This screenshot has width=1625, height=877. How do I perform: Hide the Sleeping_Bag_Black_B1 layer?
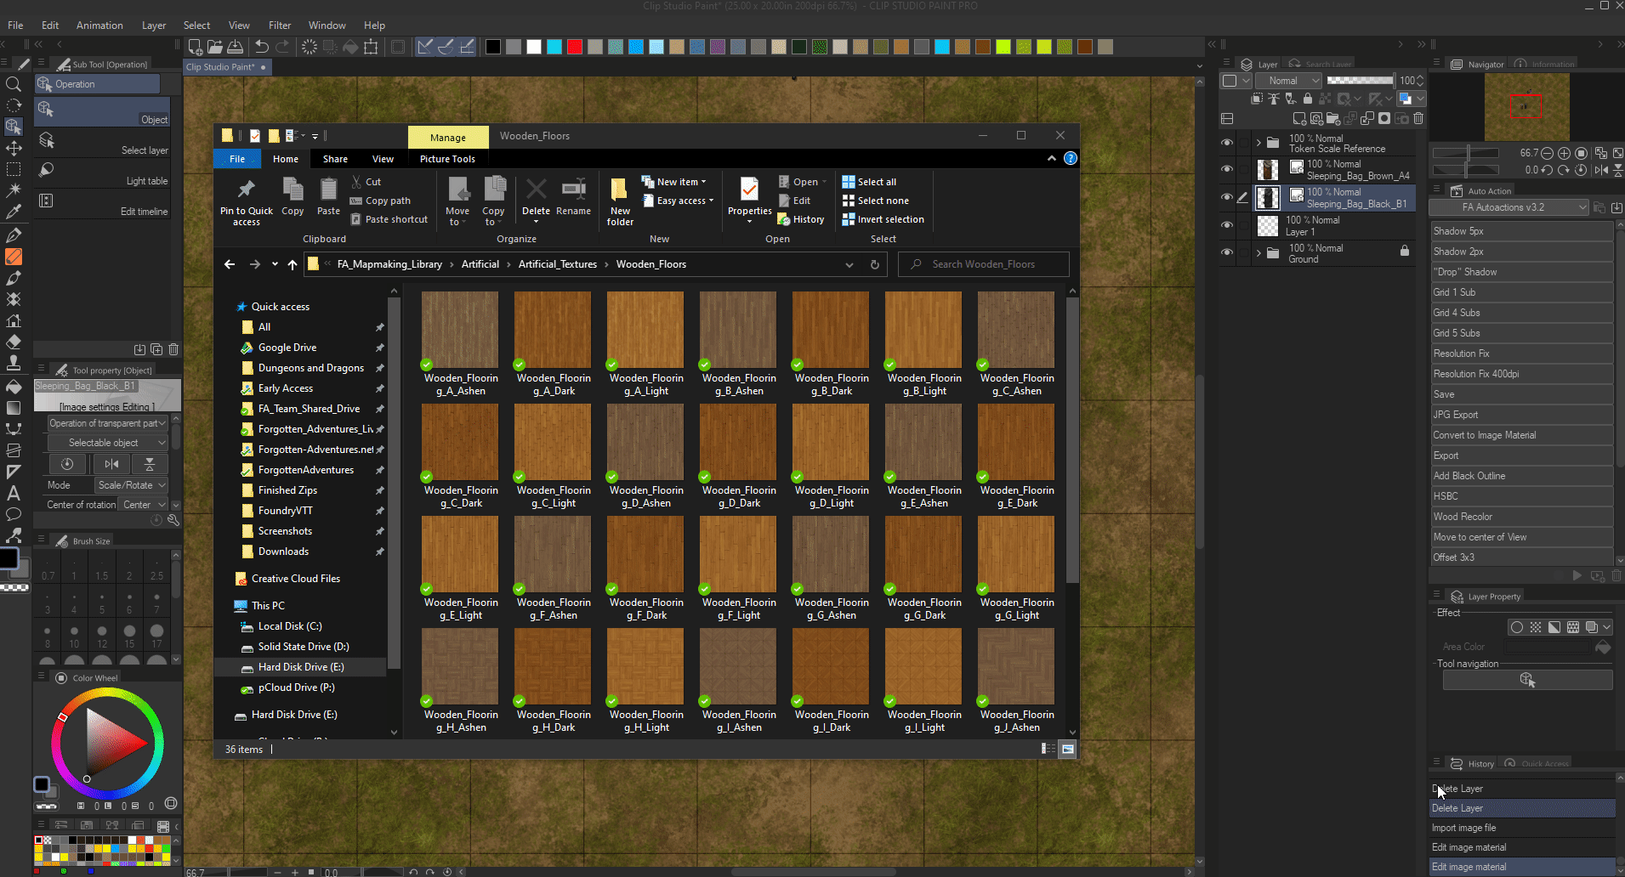(x=1226, y=197)
